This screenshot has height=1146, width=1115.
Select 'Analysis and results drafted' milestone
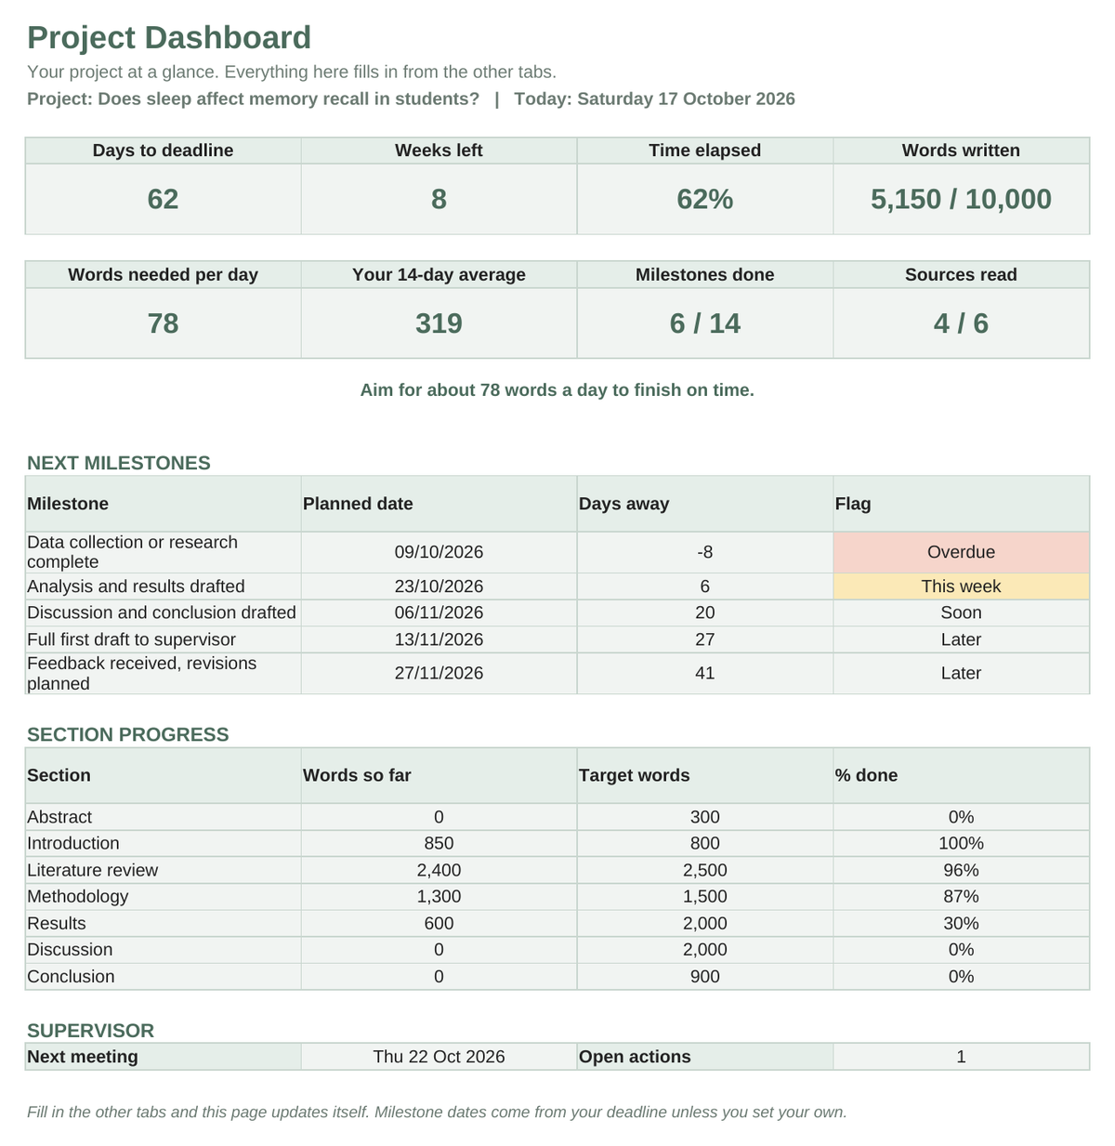click(163, 586)
